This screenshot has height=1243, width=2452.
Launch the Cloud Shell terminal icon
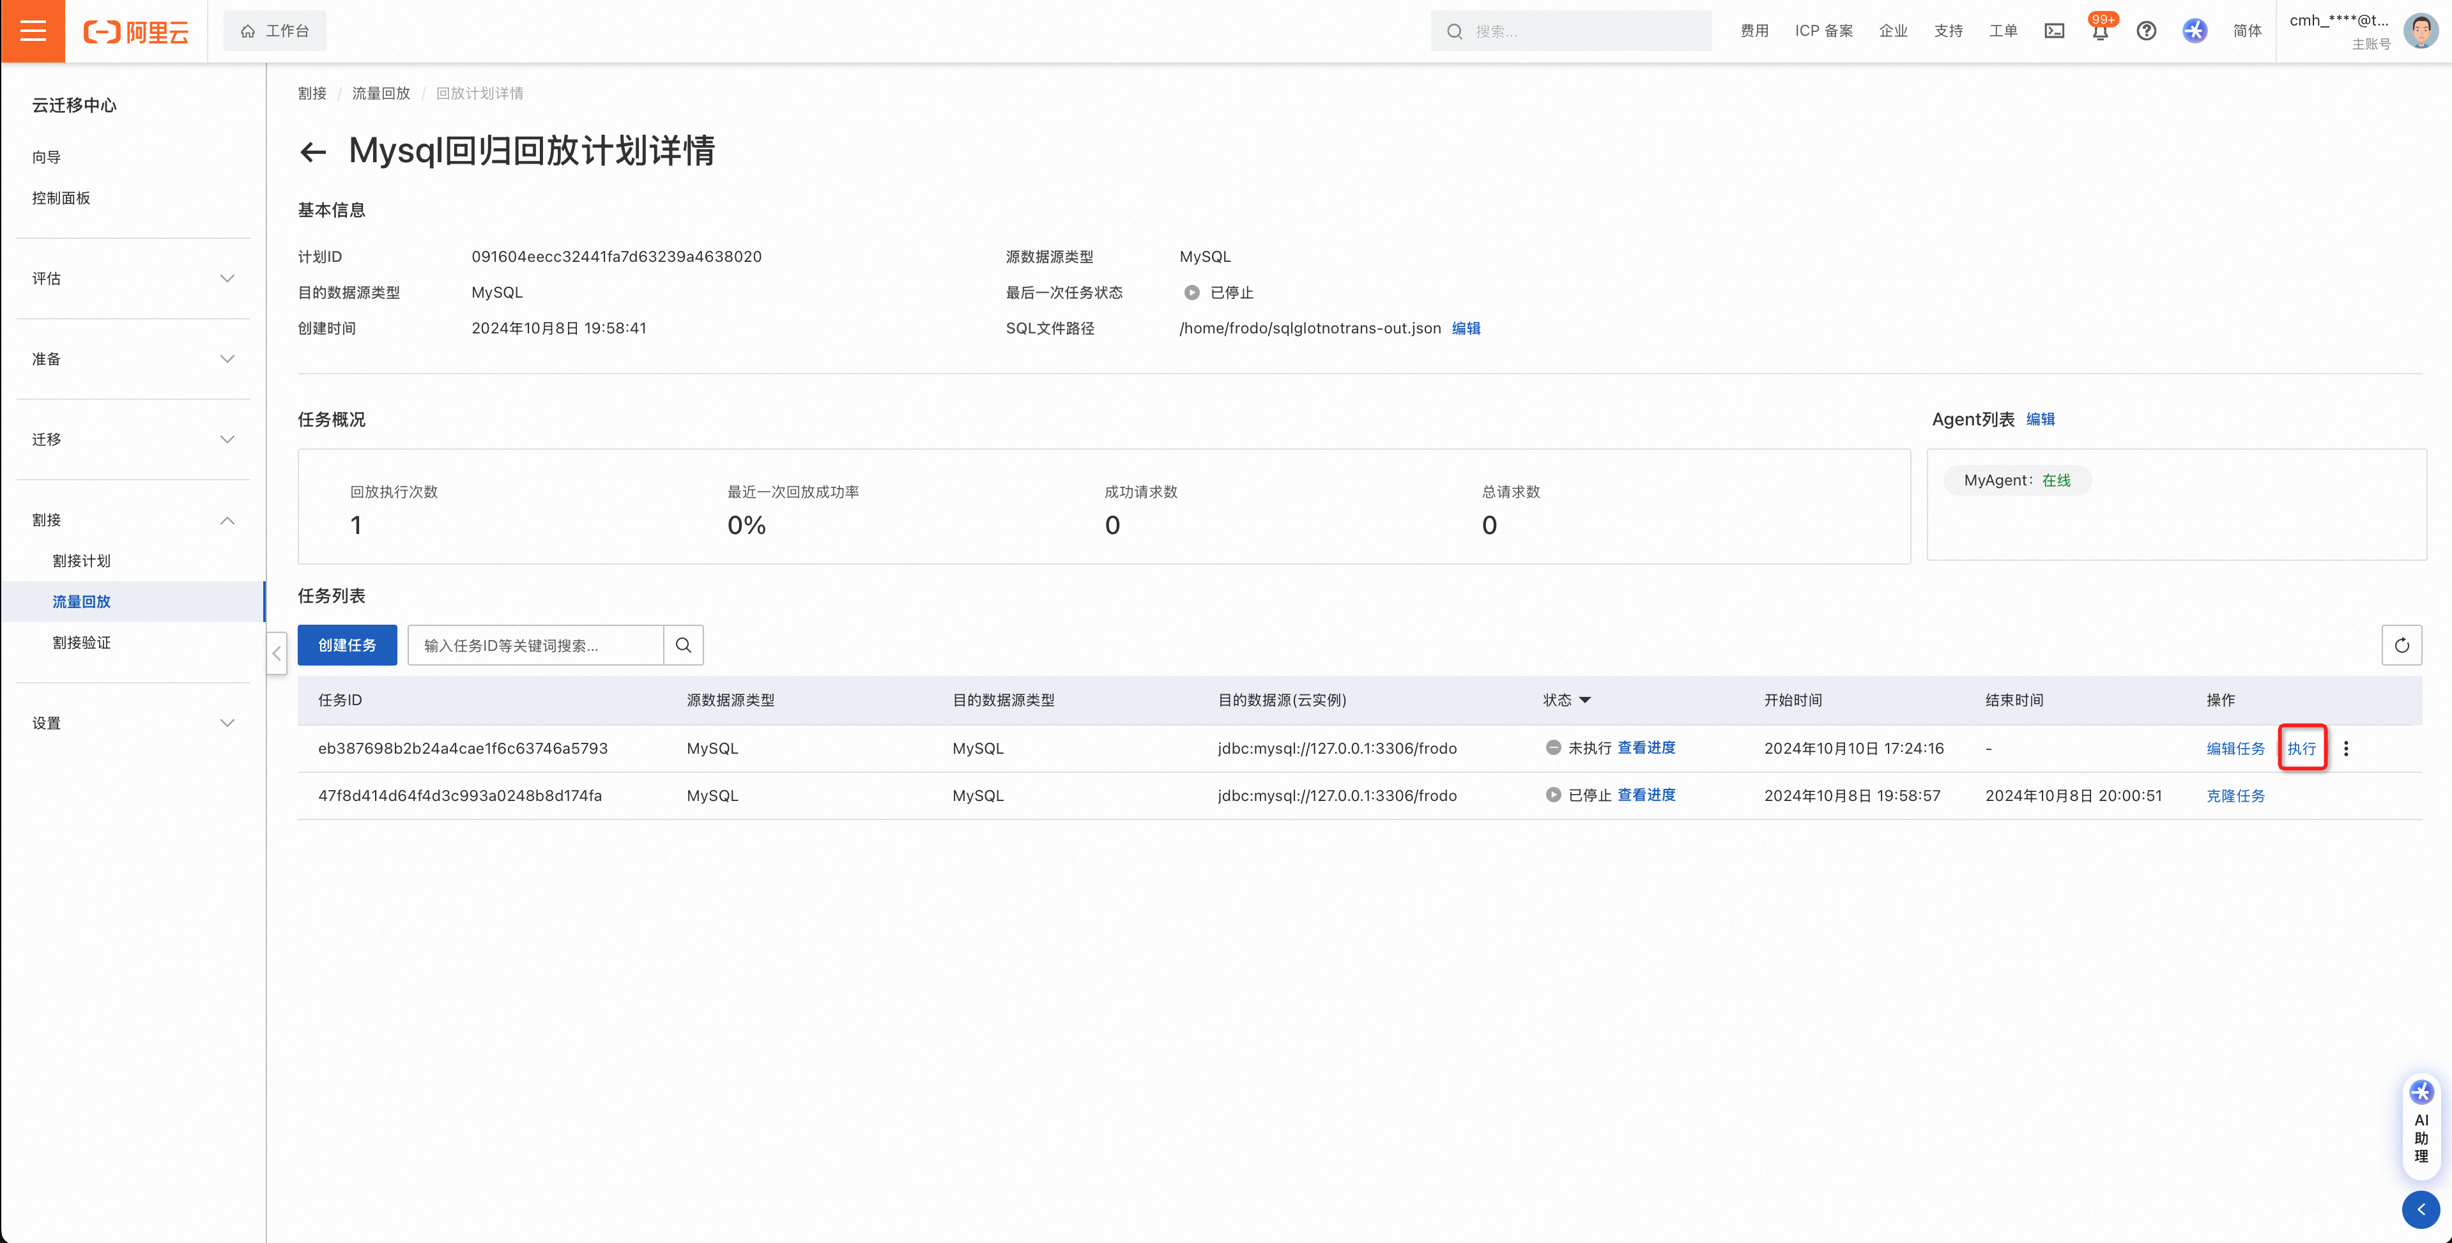2054,31
